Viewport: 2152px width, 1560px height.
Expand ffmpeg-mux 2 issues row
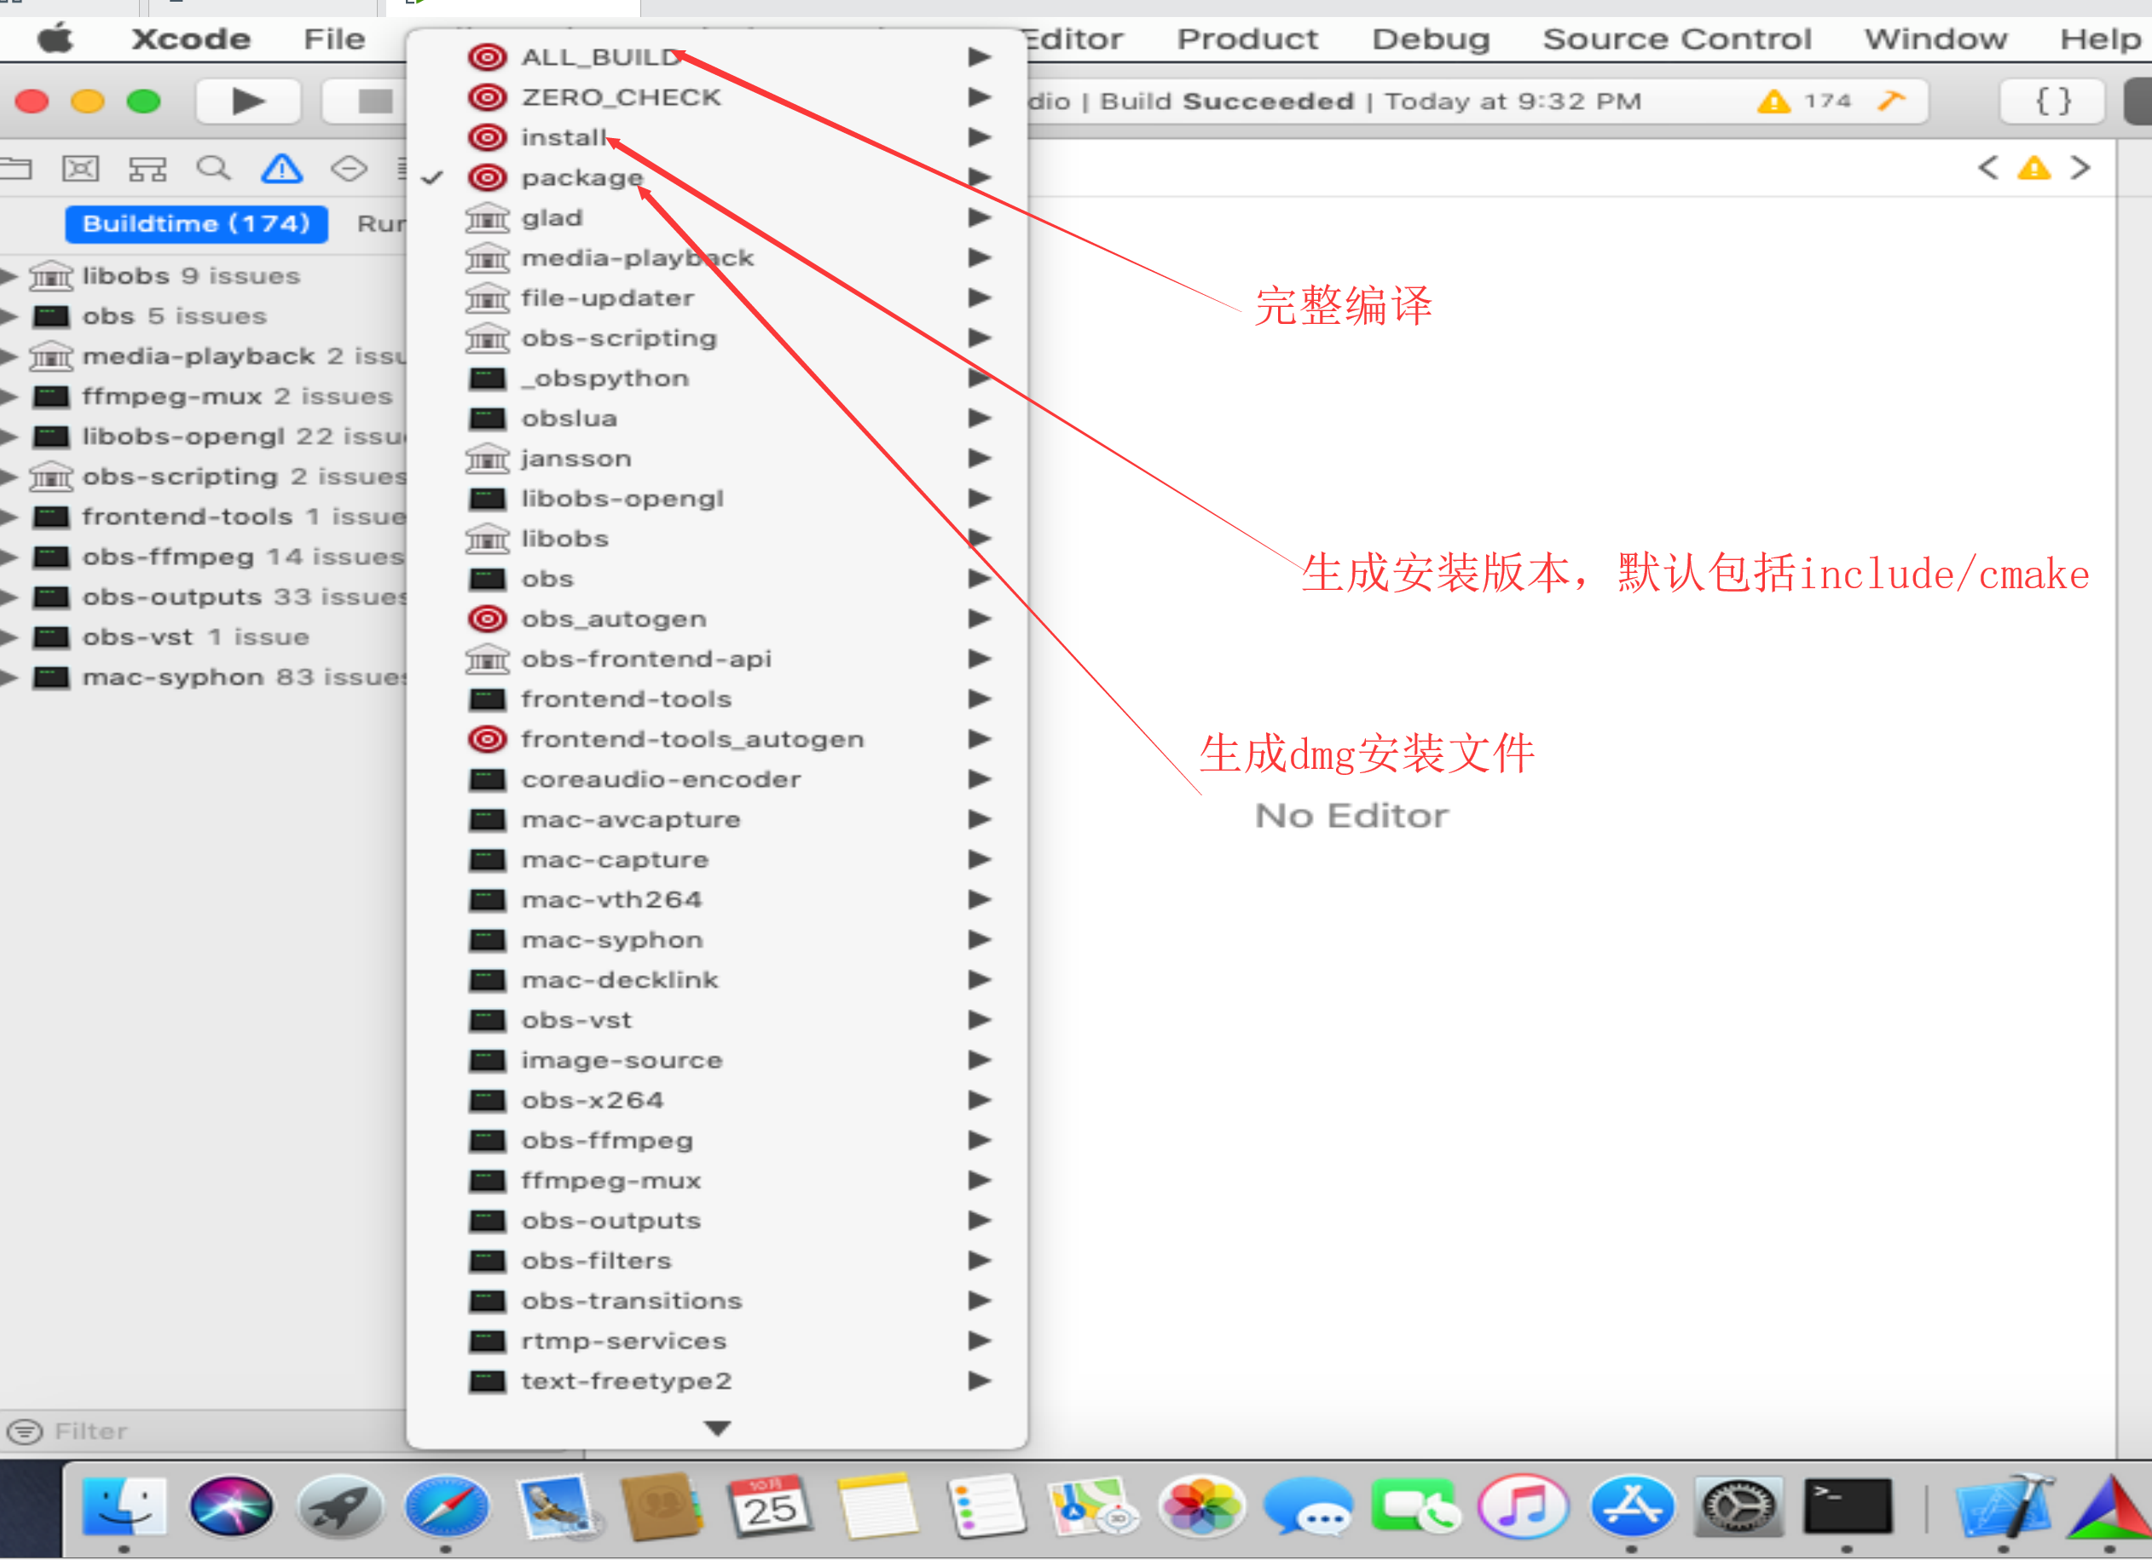point(9,396)
